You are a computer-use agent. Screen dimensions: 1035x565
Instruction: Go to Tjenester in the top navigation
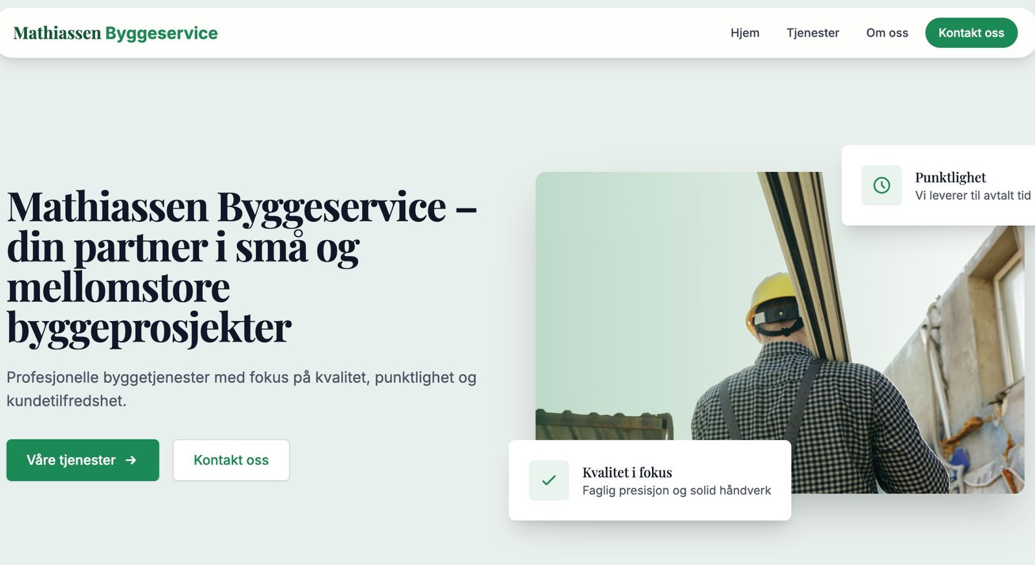pos(812,33)
